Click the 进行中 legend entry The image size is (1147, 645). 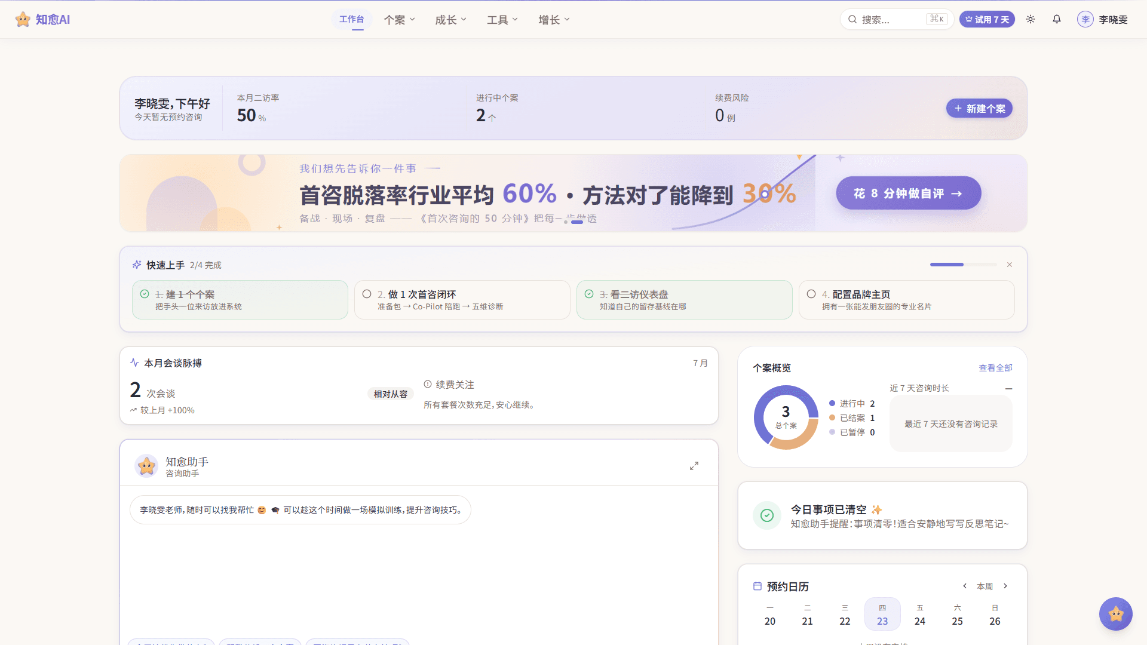point(852,404)
